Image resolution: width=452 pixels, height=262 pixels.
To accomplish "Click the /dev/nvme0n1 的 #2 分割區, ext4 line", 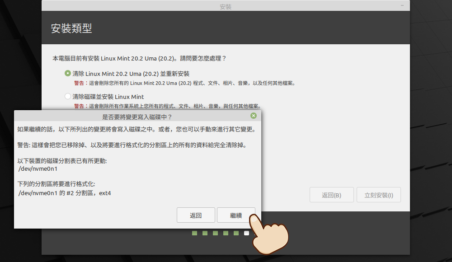I will click(64, 193).
